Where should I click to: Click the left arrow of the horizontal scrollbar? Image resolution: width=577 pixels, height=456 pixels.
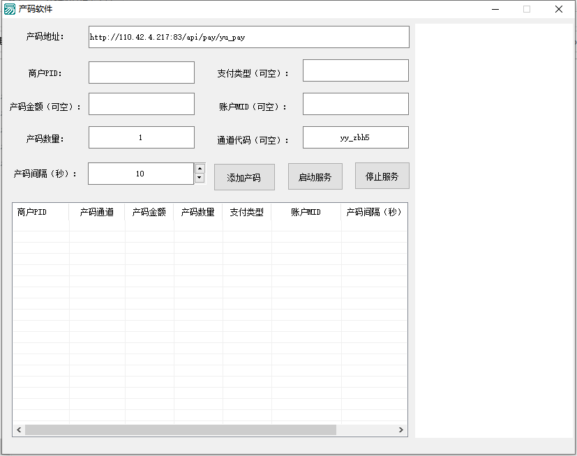coord(18,430)
